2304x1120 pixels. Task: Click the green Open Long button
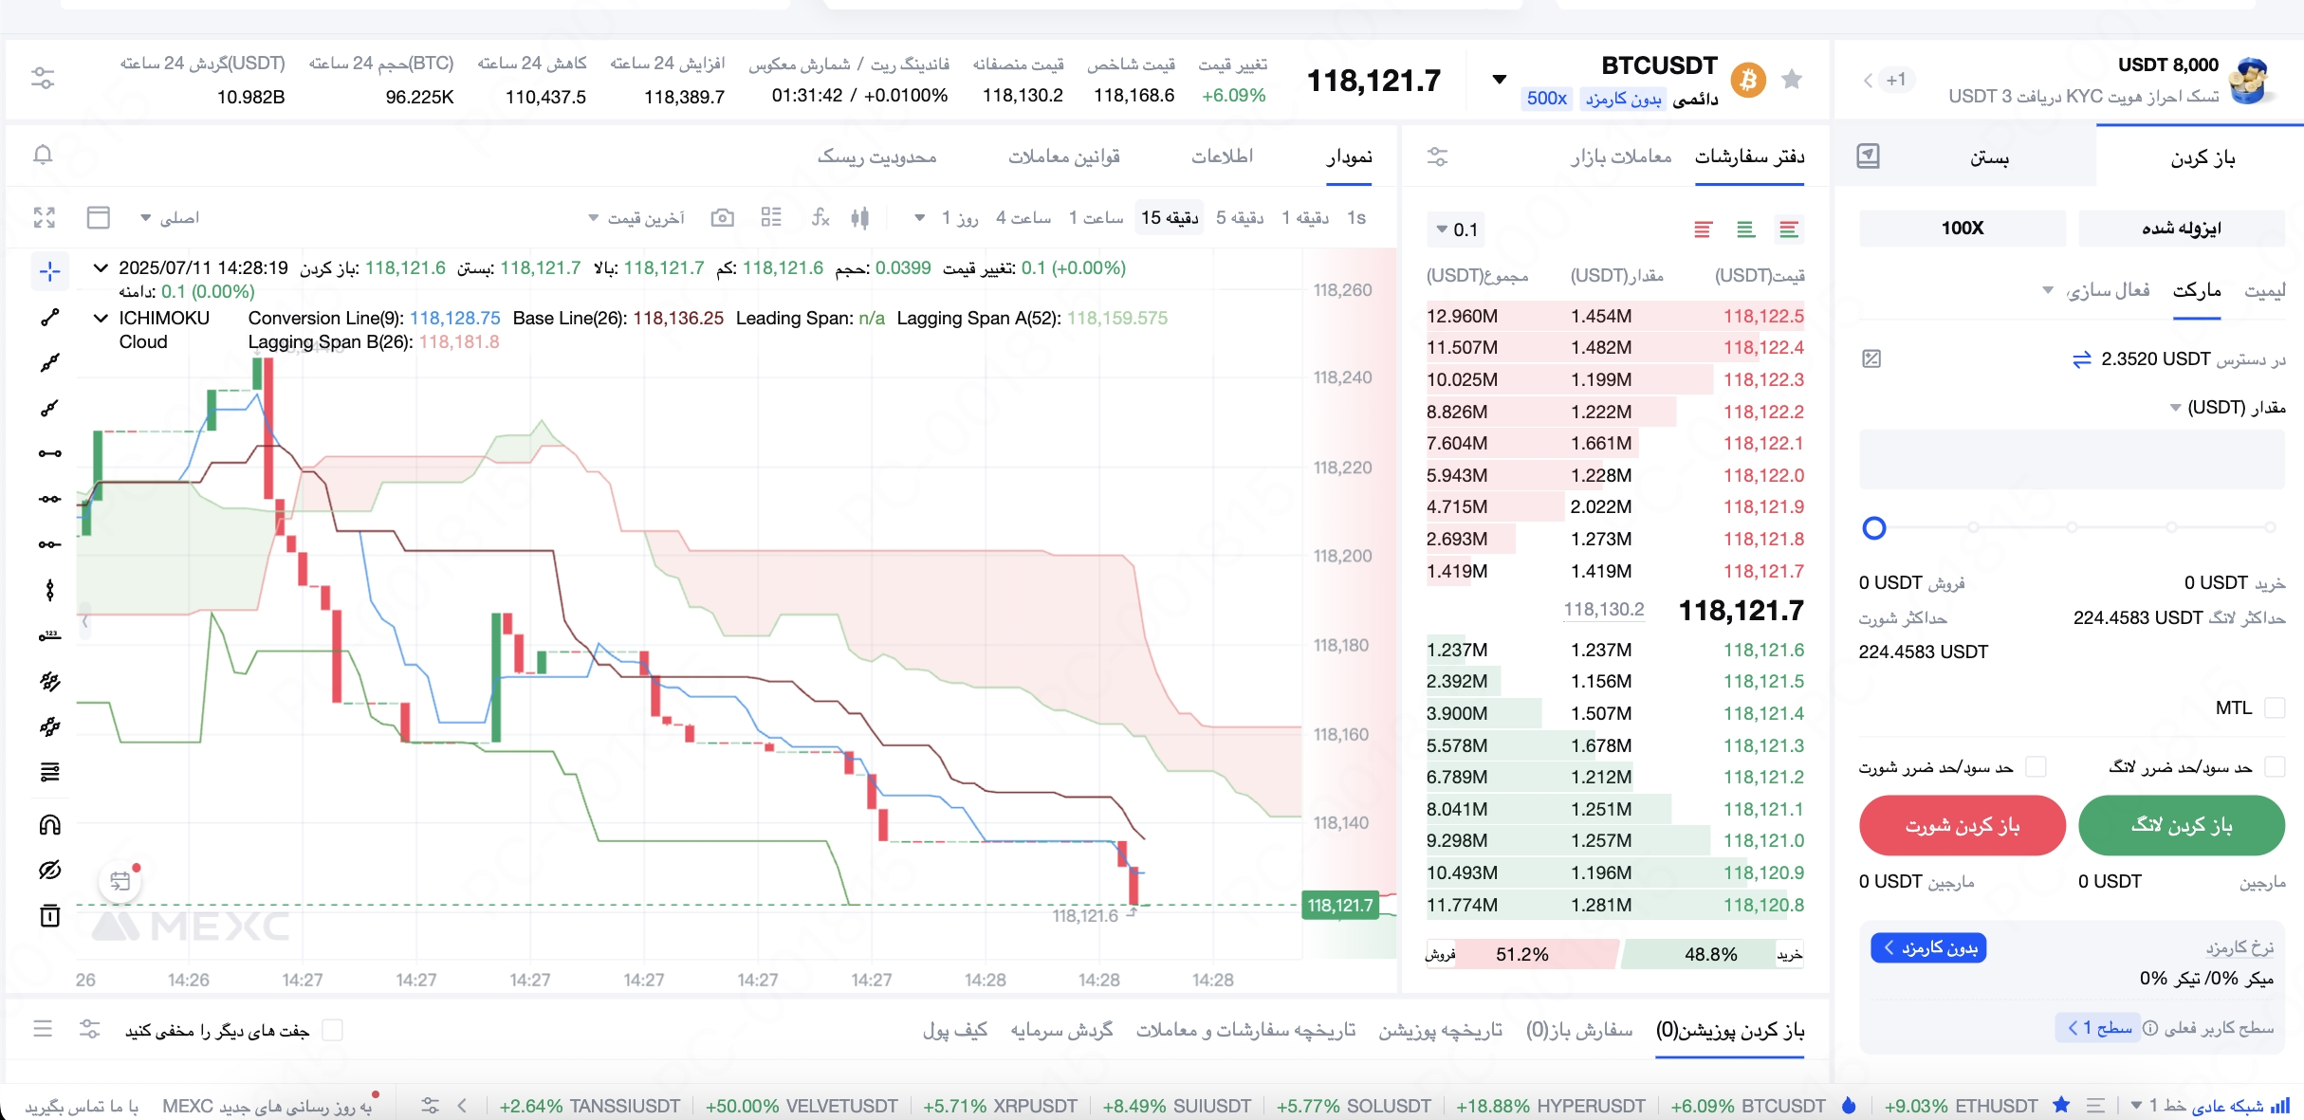pos(2182,825)
